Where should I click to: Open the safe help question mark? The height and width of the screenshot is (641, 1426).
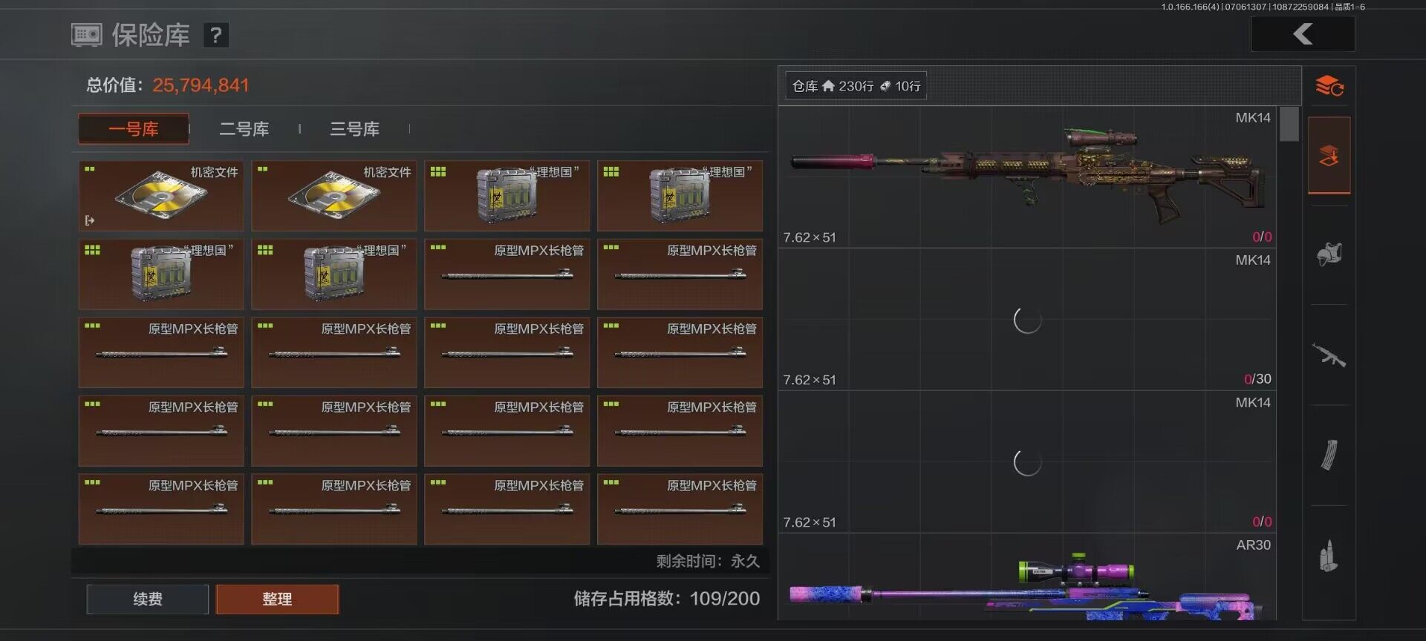coord(215,35)
